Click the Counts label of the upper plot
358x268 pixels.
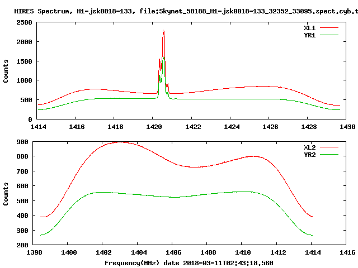coord(6,71)
